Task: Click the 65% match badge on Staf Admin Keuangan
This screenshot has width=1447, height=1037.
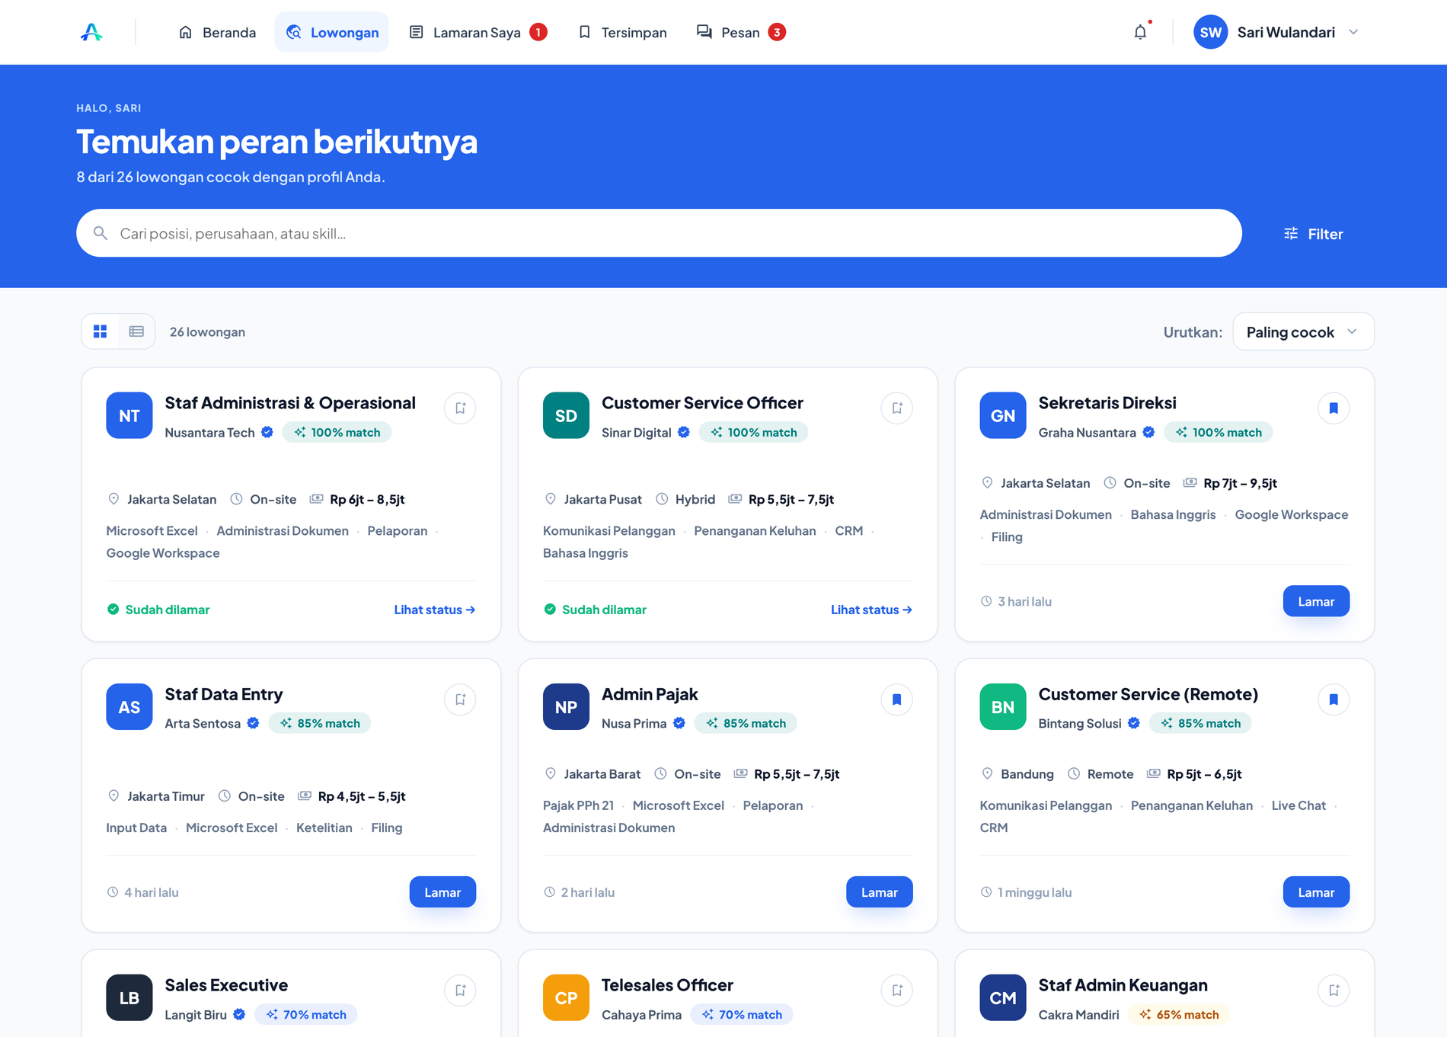Action: tap(1179, 1014)
